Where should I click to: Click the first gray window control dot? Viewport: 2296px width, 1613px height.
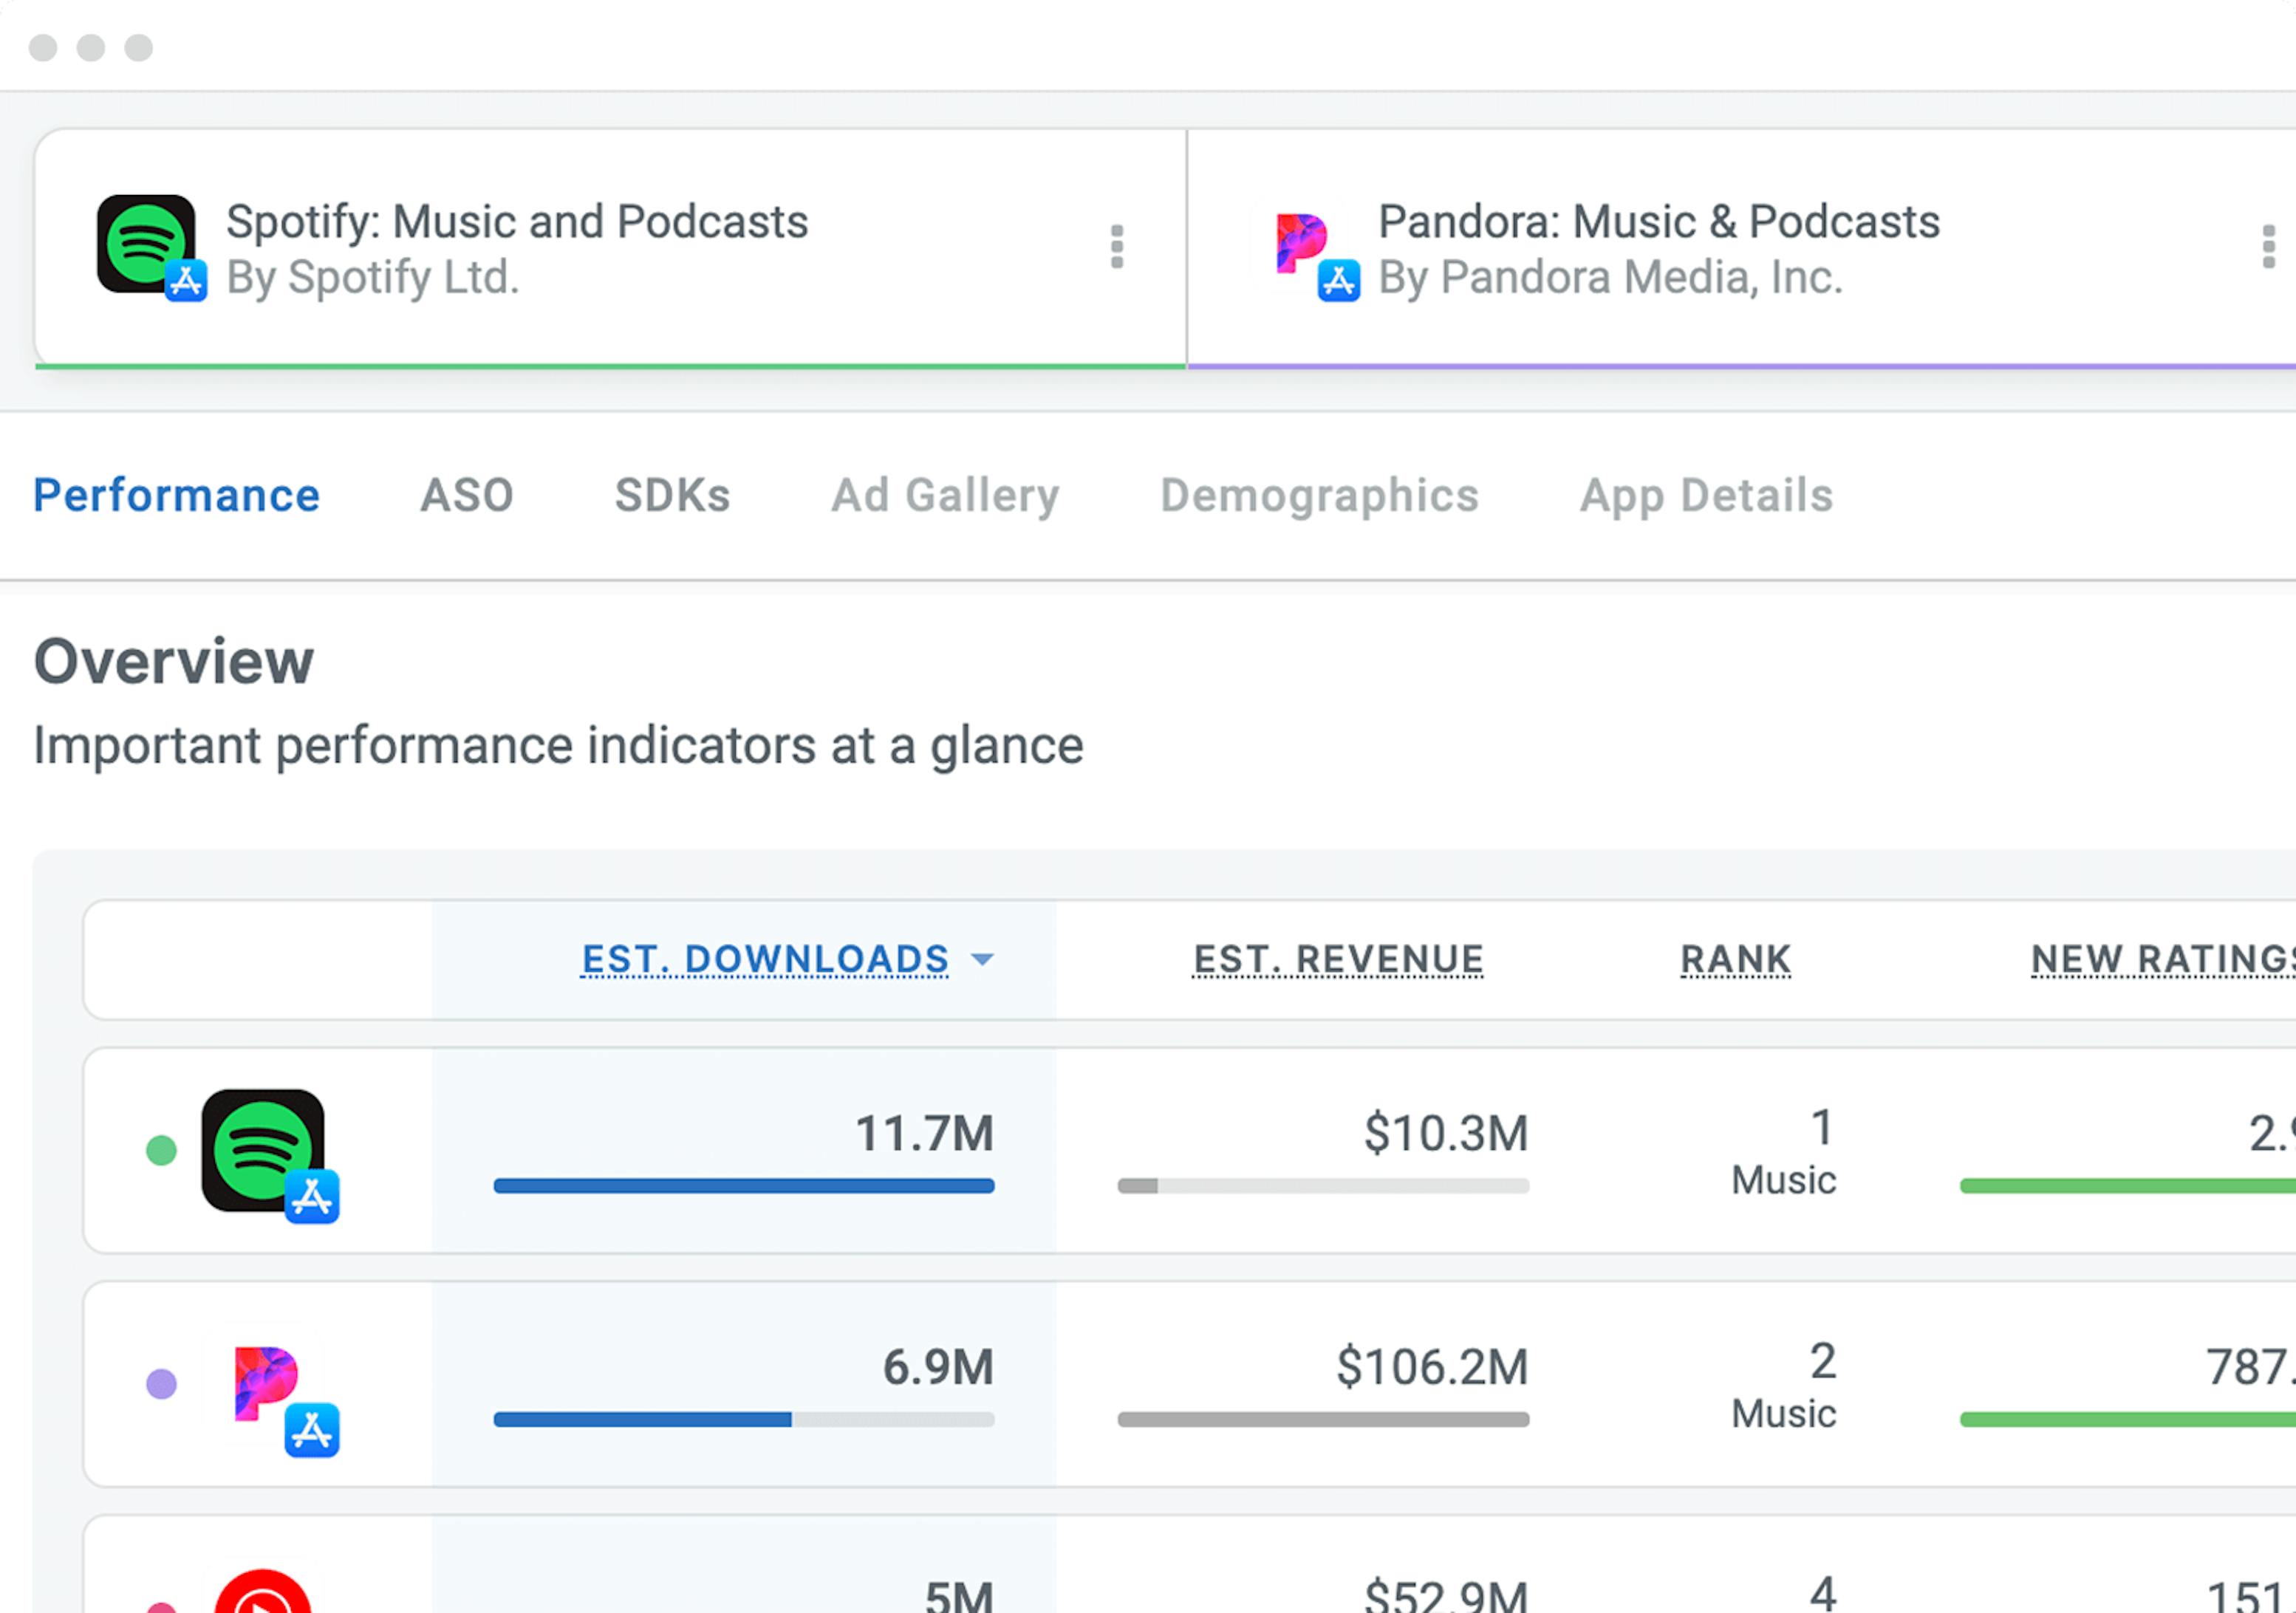[x=43, y=47]
